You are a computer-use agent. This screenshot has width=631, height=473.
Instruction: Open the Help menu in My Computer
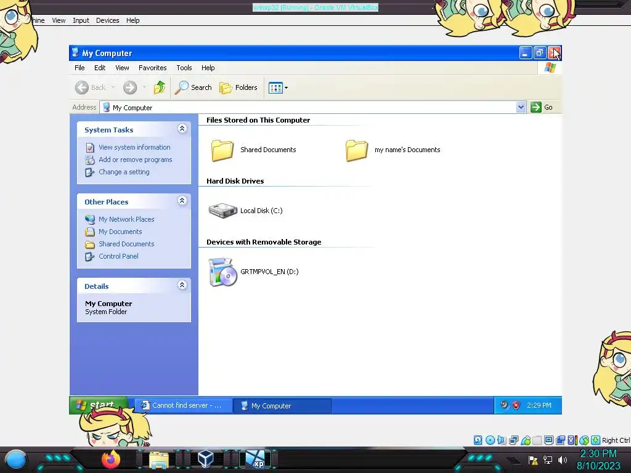click(208, 68)
